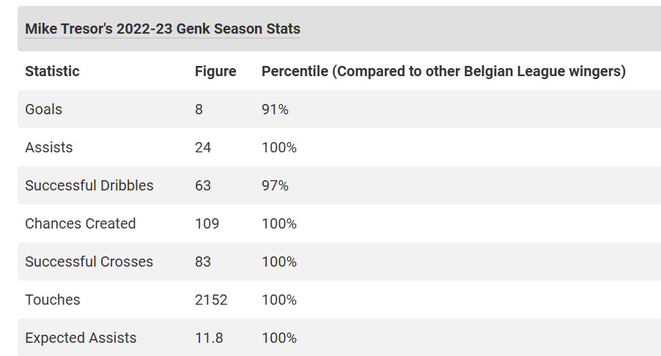Click the 91% percentile for Goals
Image resolution: width=661 pixels, height=356 pixels.
275,109
